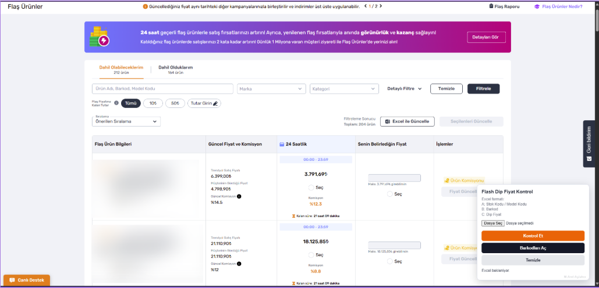Click the 18.125,85₺ flash price
The width and height of the screenshot is (599, 288).
316,242
